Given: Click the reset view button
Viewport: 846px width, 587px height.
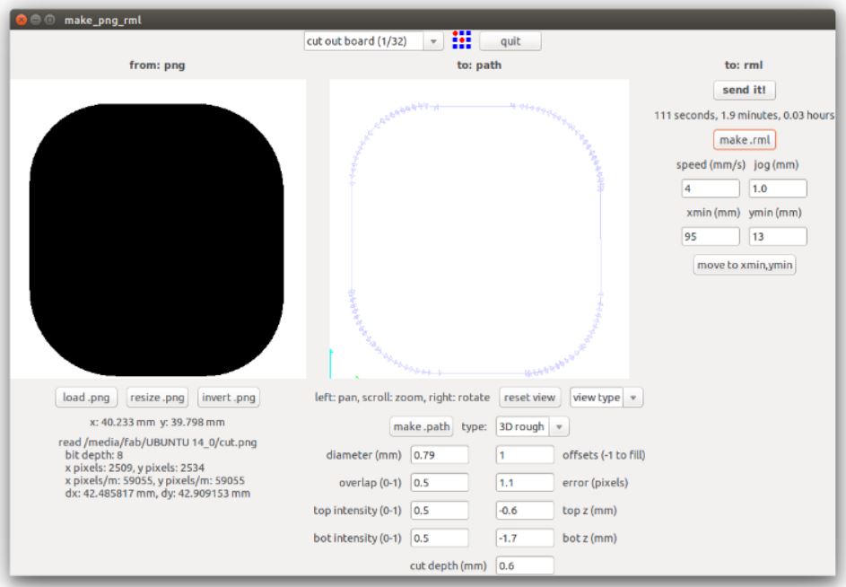Looking at the screenshot, I should (x=530, y=398).
